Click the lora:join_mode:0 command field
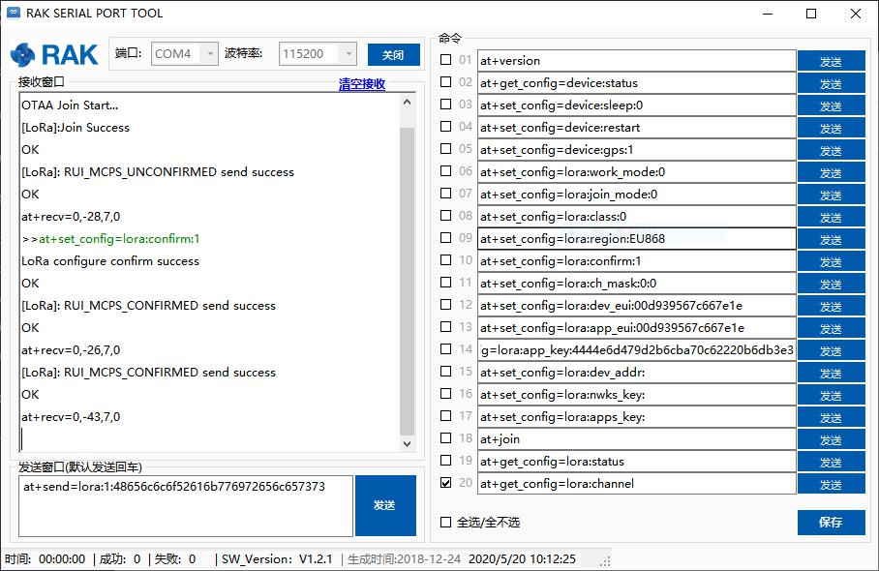879x571 pixels. tap(637, 195)
